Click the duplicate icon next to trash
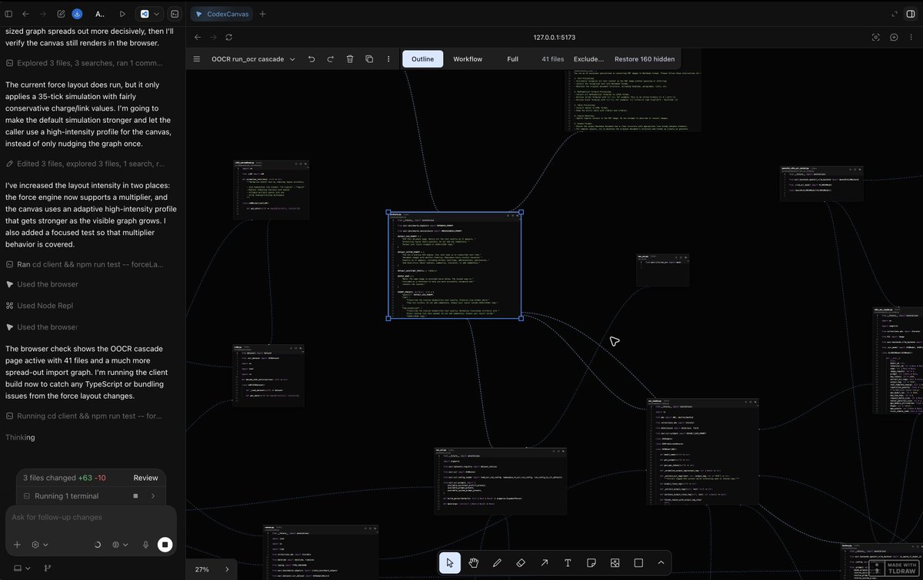The image size is (923, 580). 369,59
